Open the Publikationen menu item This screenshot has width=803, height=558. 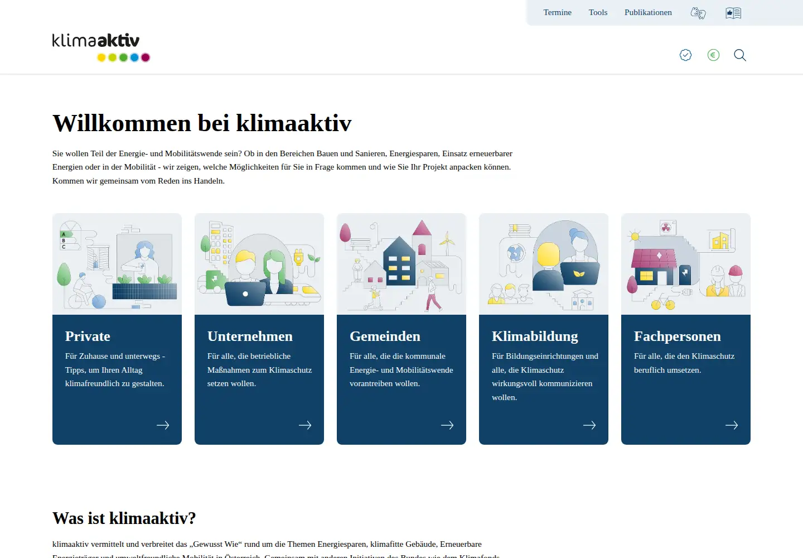coord(648,12)
